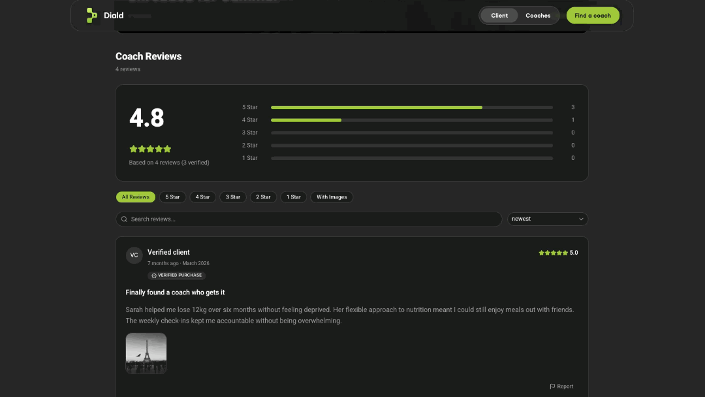Select the All Reviews filter
Image resolution: width=705 pixels, height=397 pixels.
tap(135, 197)
